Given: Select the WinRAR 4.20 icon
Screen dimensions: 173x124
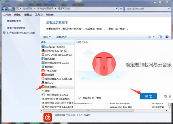Looking at the screenshot, I should coord(43,51).
